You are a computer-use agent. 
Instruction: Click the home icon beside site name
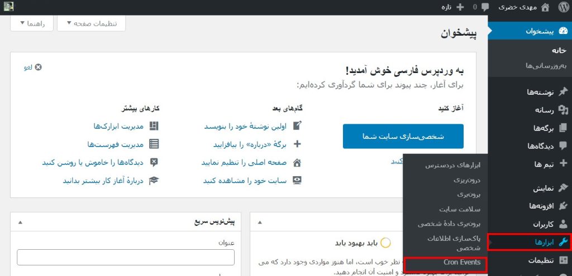[x=545, y=7]
